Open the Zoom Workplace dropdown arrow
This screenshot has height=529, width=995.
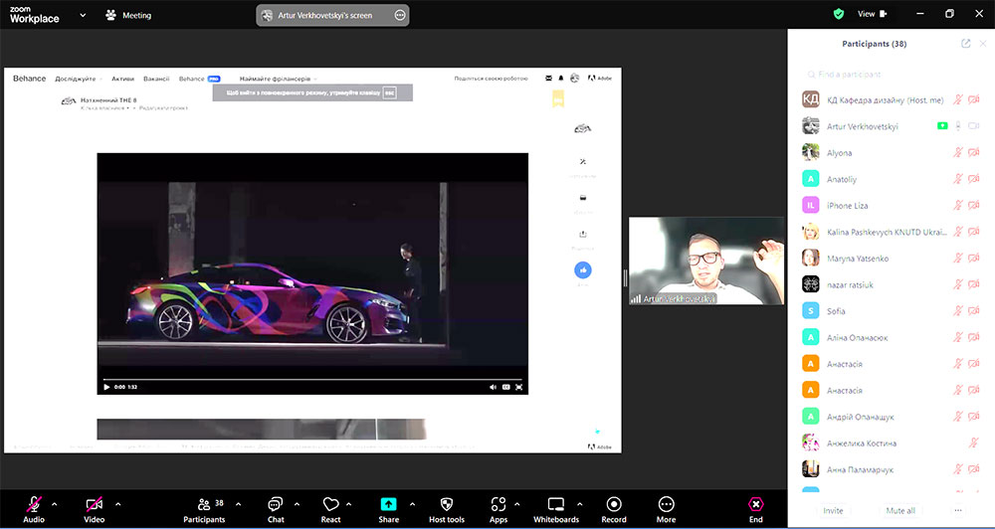pyautogui.click(x=83, y=15)
